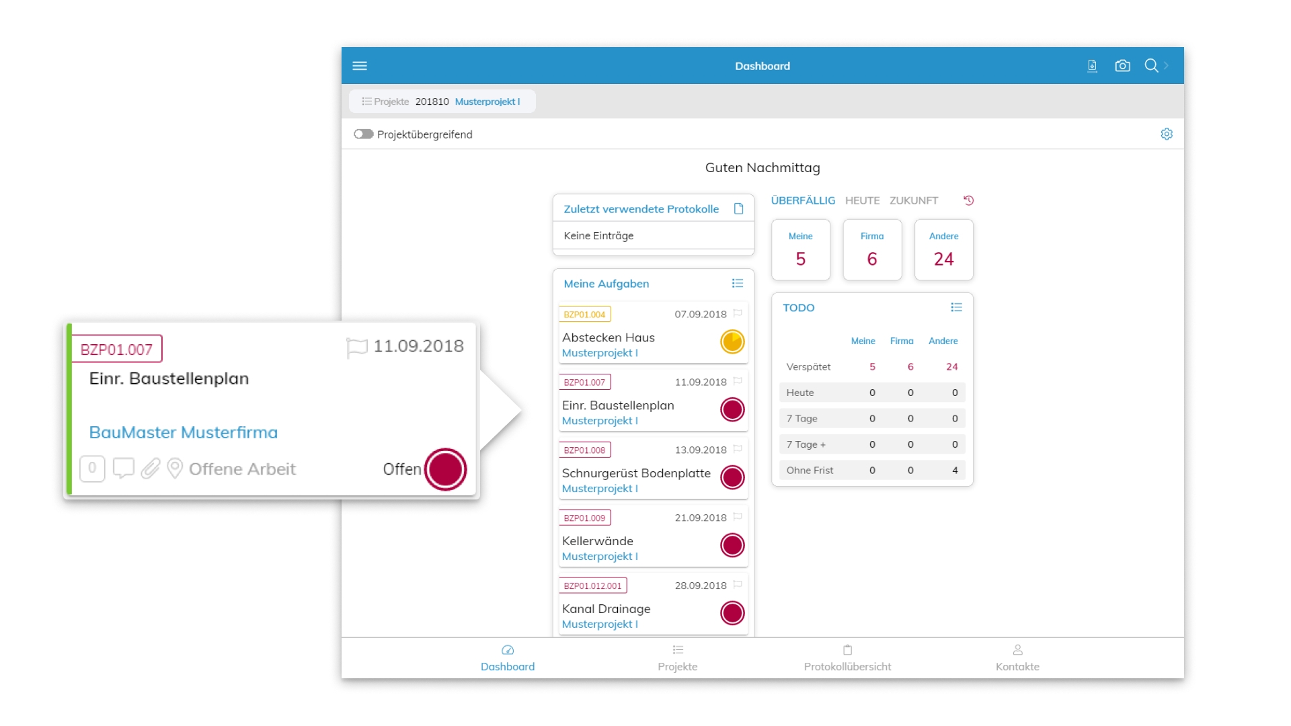This screenshot has height=726, width=1291.
Task: Switch to the HEUTE tab
Action: 862,200
